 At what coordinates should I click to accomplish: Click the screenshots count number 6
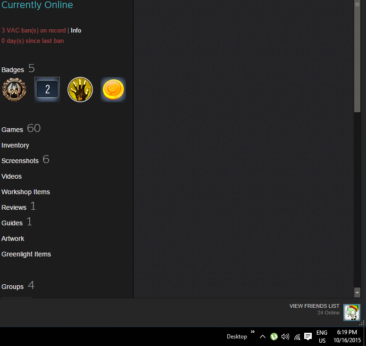tap(46, 159)
